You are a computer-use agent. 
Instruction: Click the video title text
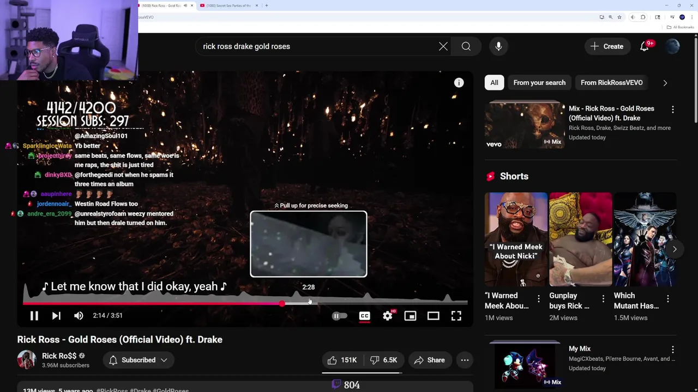(x=120, y=340)
